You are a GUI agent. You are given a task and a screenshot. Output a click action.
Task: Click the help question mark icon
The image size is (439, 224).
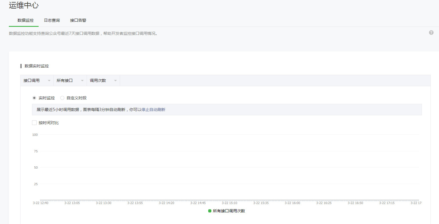click(x=431, y=33)
